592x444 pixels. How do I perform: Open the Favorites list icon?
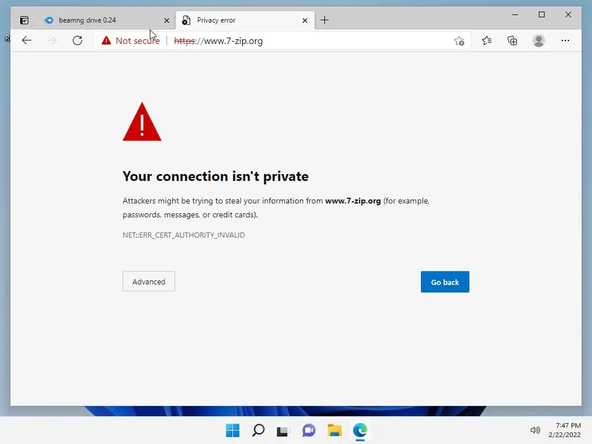pyautogui.click(x=487, y=40)
